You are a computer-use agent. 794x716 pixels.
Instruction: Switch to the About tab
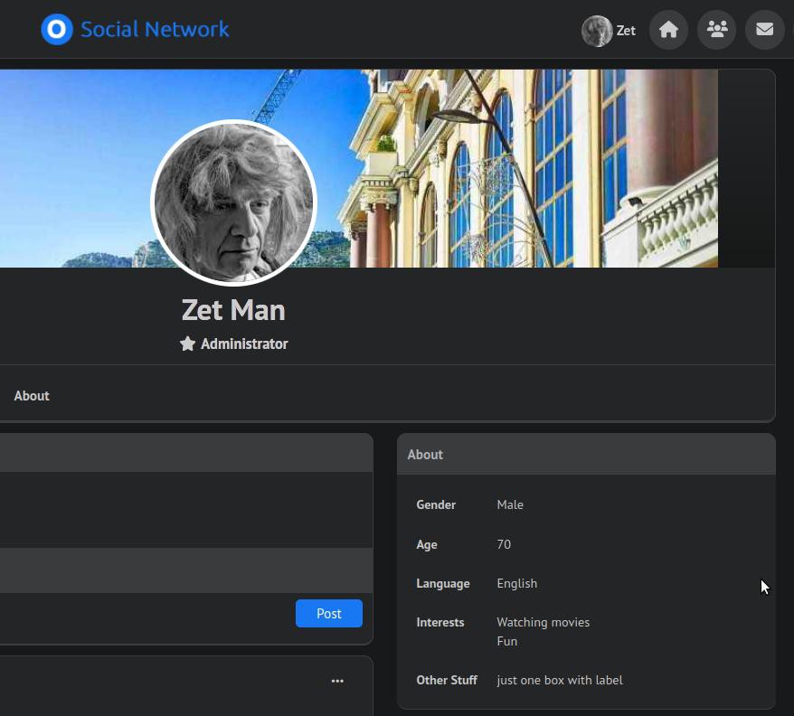[x=32, y=396]
